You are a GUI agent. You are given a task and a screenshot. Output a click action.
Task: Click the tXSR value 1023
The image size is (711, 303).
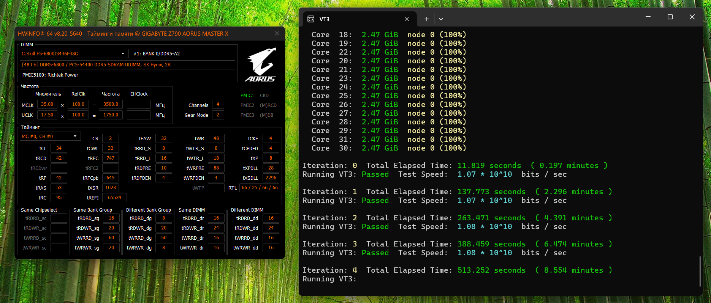click(111, 188)
